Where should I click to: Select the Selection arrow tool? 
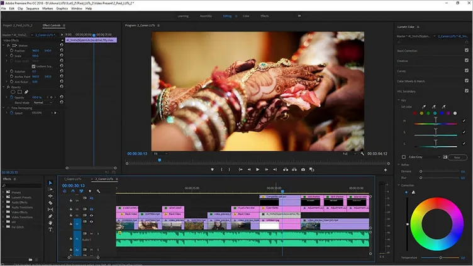coord(51,183)
